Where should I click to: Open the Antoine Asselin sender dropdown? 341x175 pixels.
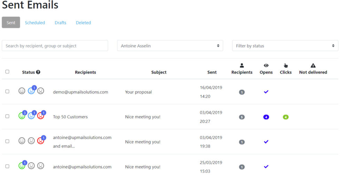(x=170, y=46)
